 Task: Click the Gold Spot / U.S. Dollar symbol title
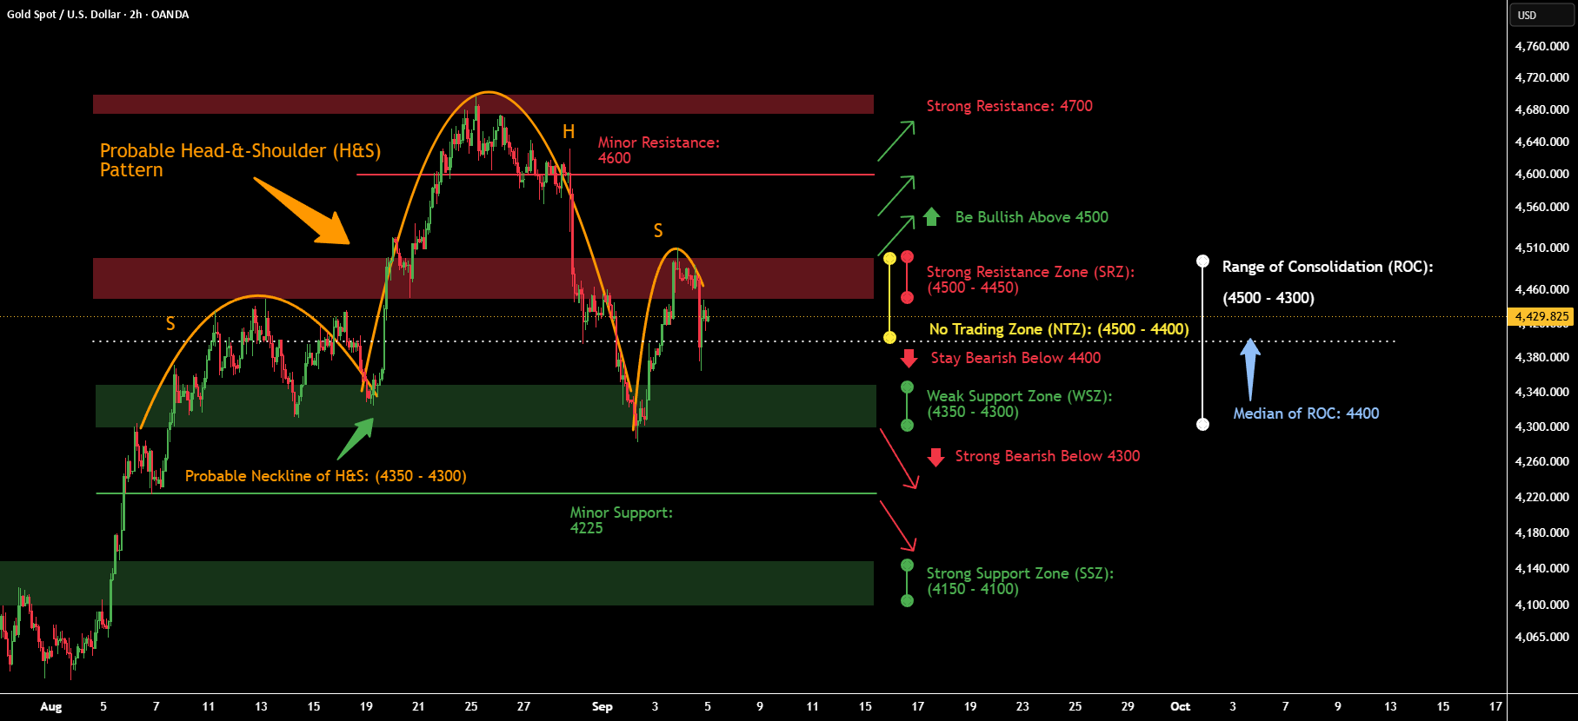(x=97, y=15)
